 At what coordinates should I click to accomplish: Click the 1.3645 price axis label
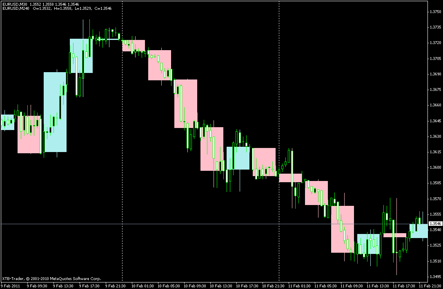click(x=435, y=121)
